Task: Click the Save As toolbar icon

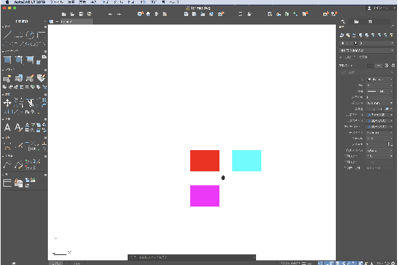Action: click(89, 14)
